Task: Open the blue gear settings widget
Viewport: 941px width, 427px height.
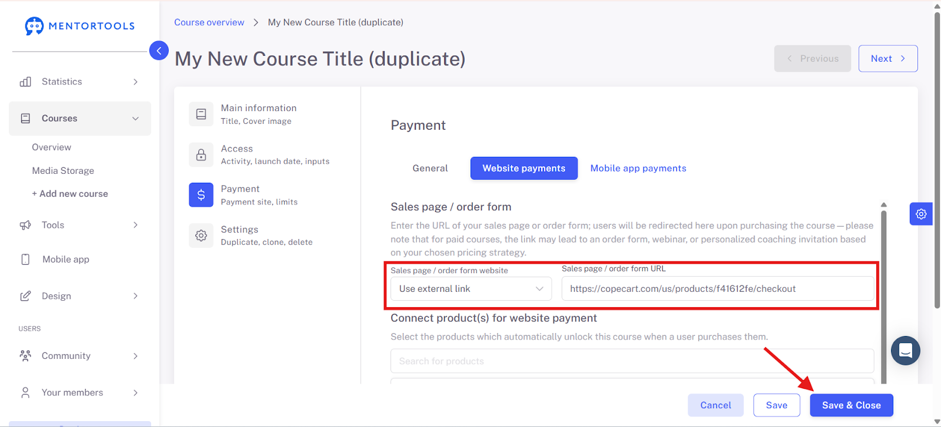Action: (x=921, y=214)
